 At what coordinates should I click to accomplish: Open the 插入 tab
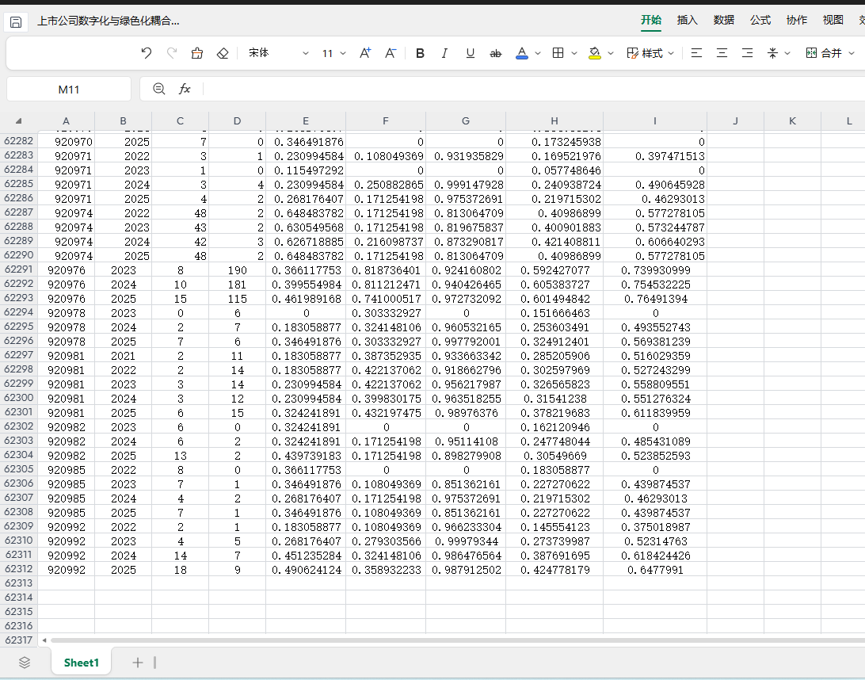tap(688, 21)
